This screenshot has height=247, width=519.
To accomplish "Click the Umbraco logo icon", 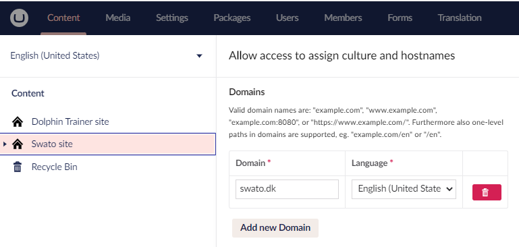I will pyautogui.click(x=19, y=18).
